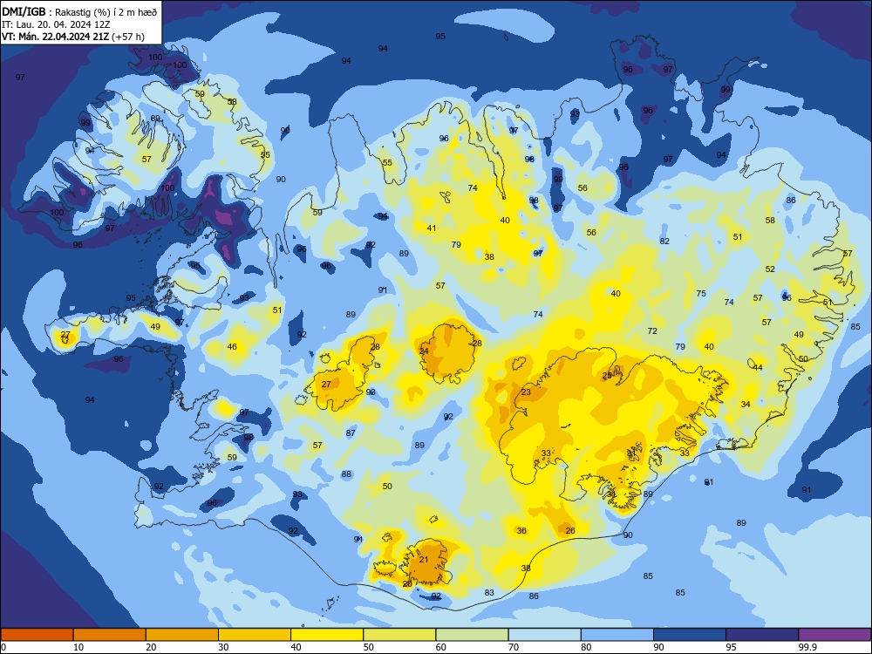The height and width of the screenshot is (654, 872).
Task: Click the map value '34' in the southeast
Action: pos(746,405)
